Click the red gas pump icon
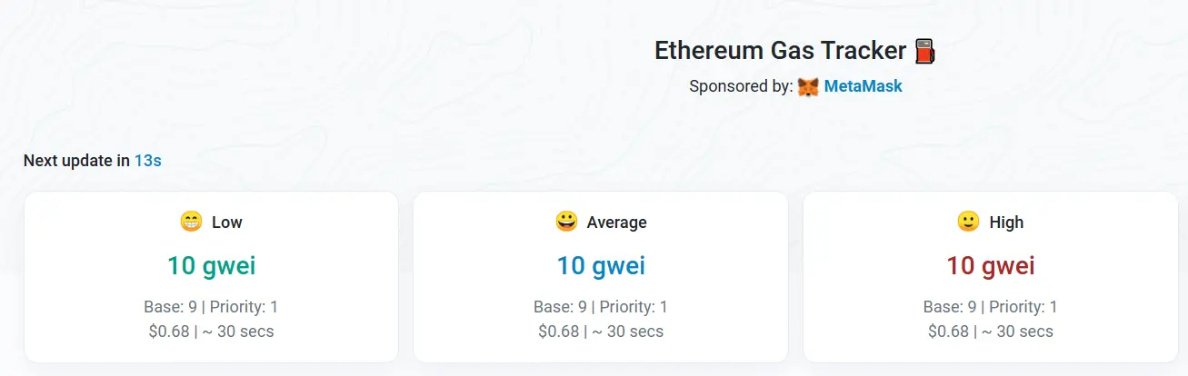This screenshot has width=1188, height=376. [x=924, y=51]
